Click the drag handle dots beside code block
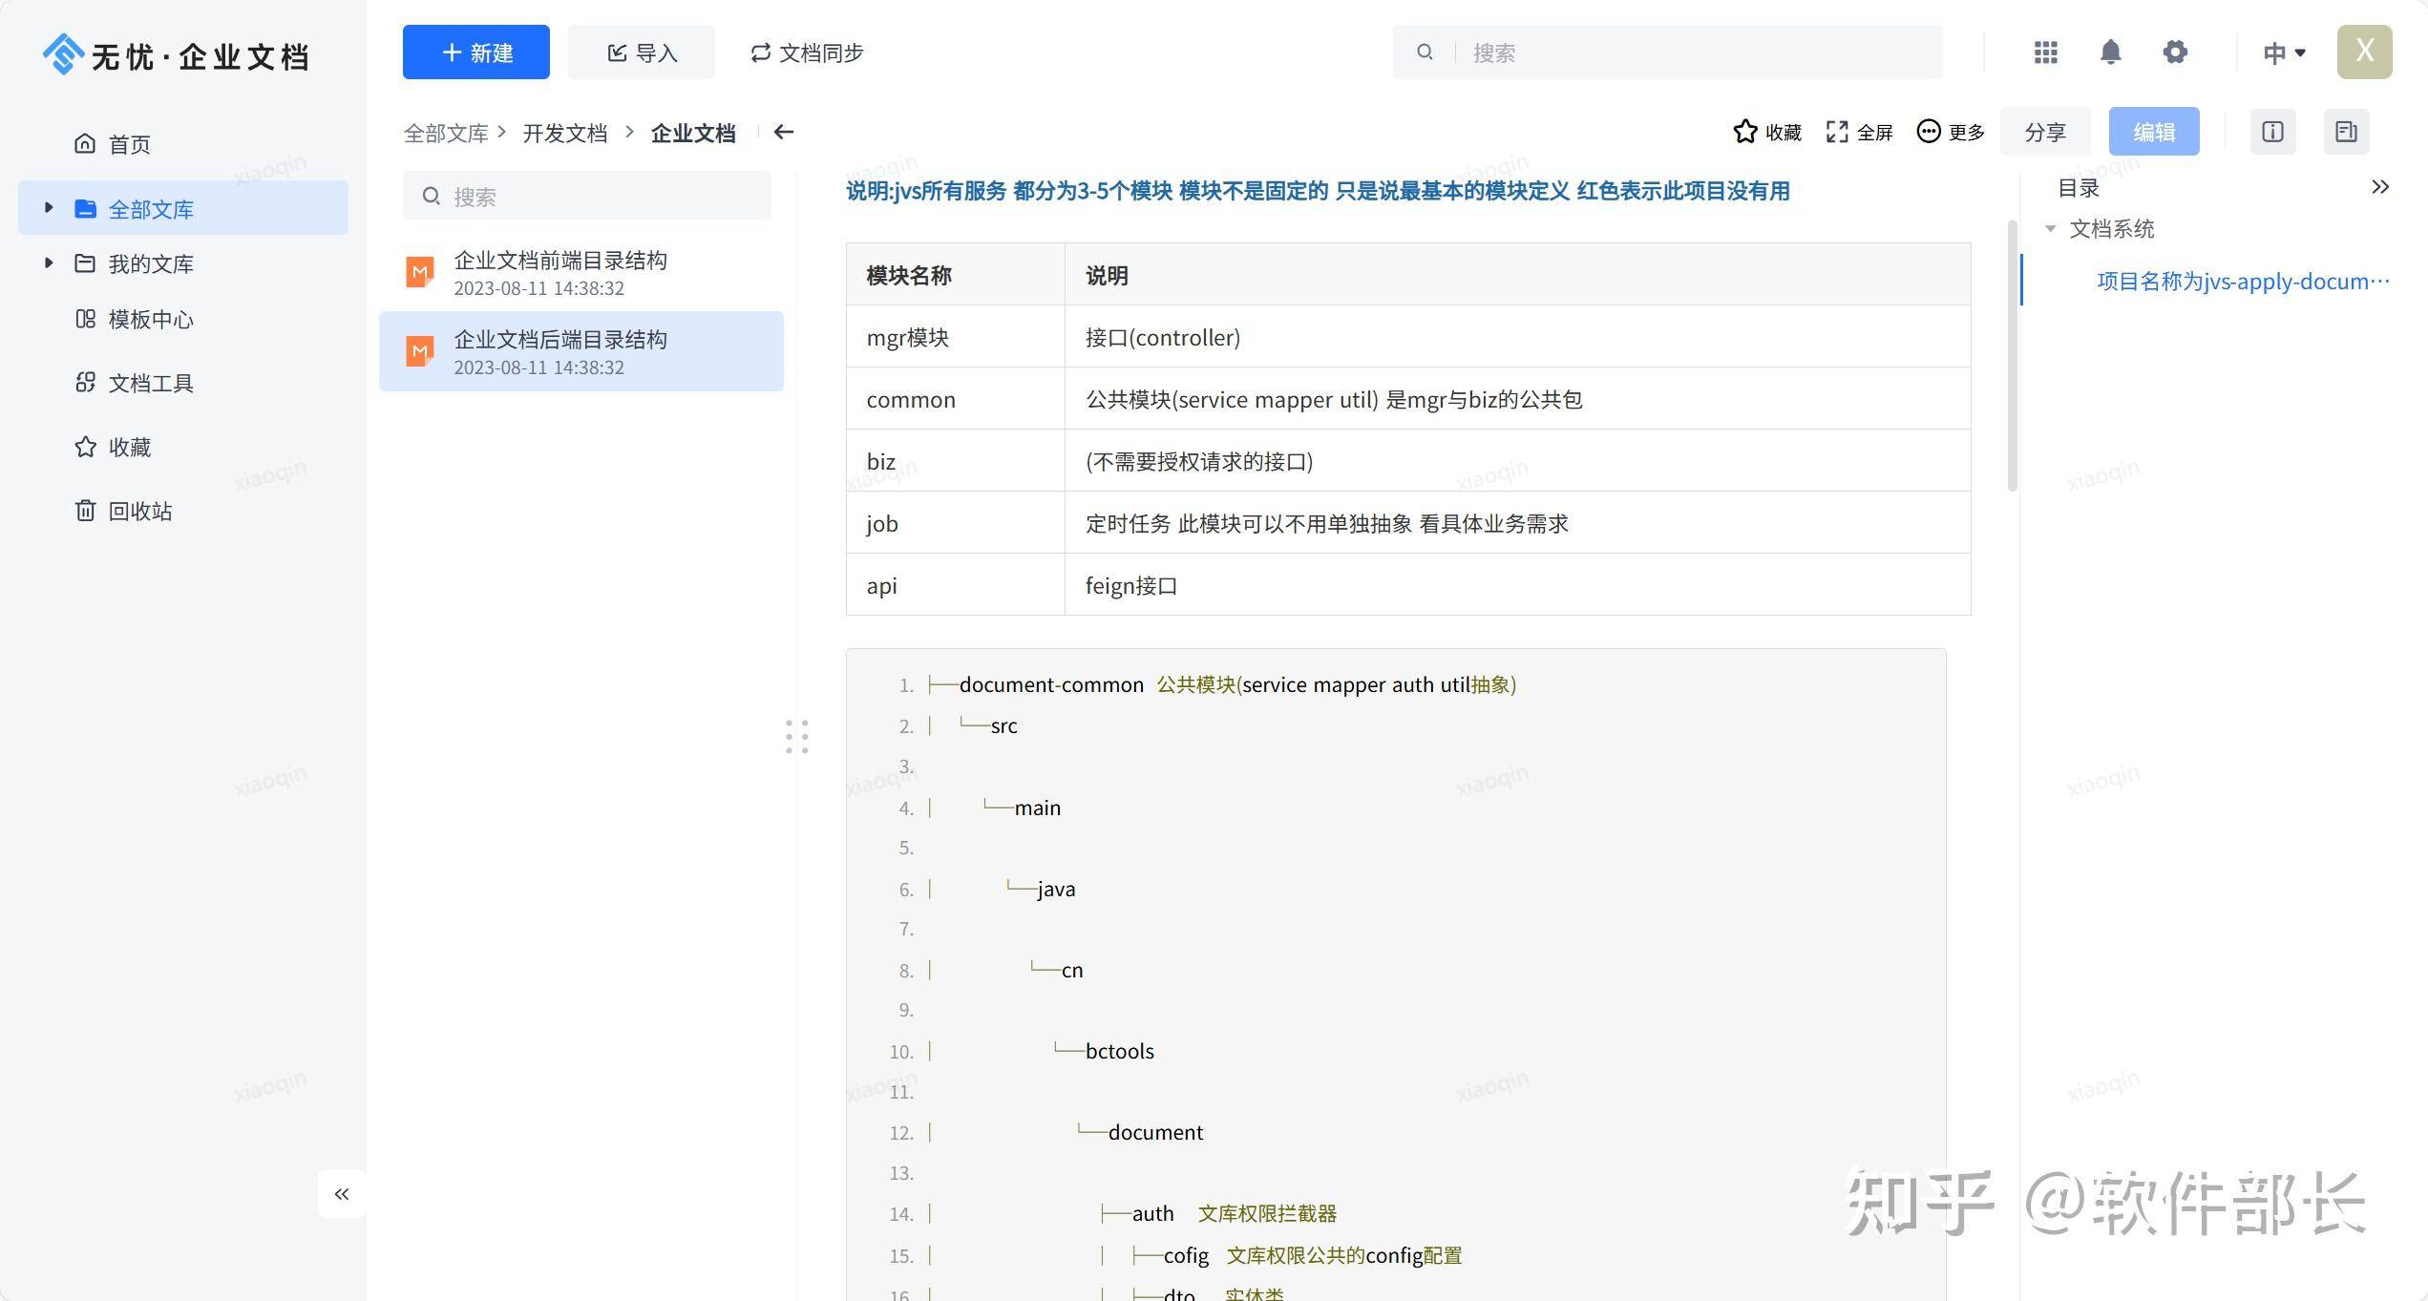Image resolution: width=2428 pixels, height=1301 pixels. click(x=797, y=737)
